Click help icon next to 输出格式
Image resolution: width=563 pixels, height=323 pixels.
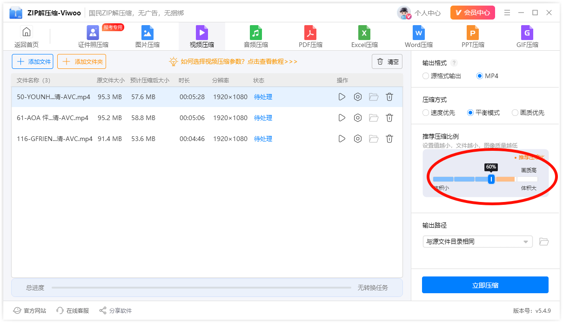[454, 63]
